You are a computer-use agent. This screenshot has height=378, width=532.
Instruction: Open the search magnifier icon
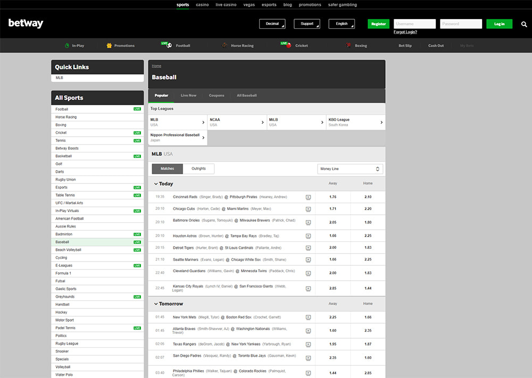524,24
